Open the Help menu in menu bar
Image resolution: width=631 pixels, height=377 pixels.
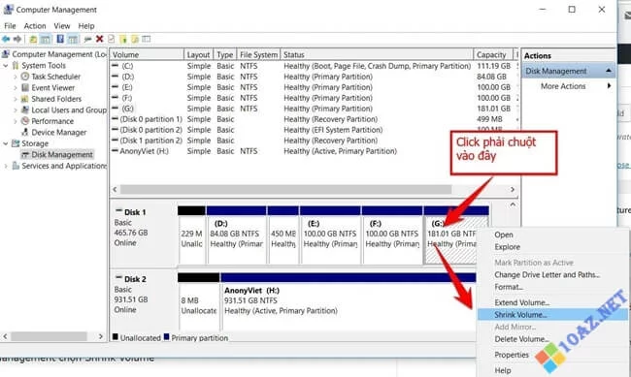pyautogui.click(x=86, y=26)
